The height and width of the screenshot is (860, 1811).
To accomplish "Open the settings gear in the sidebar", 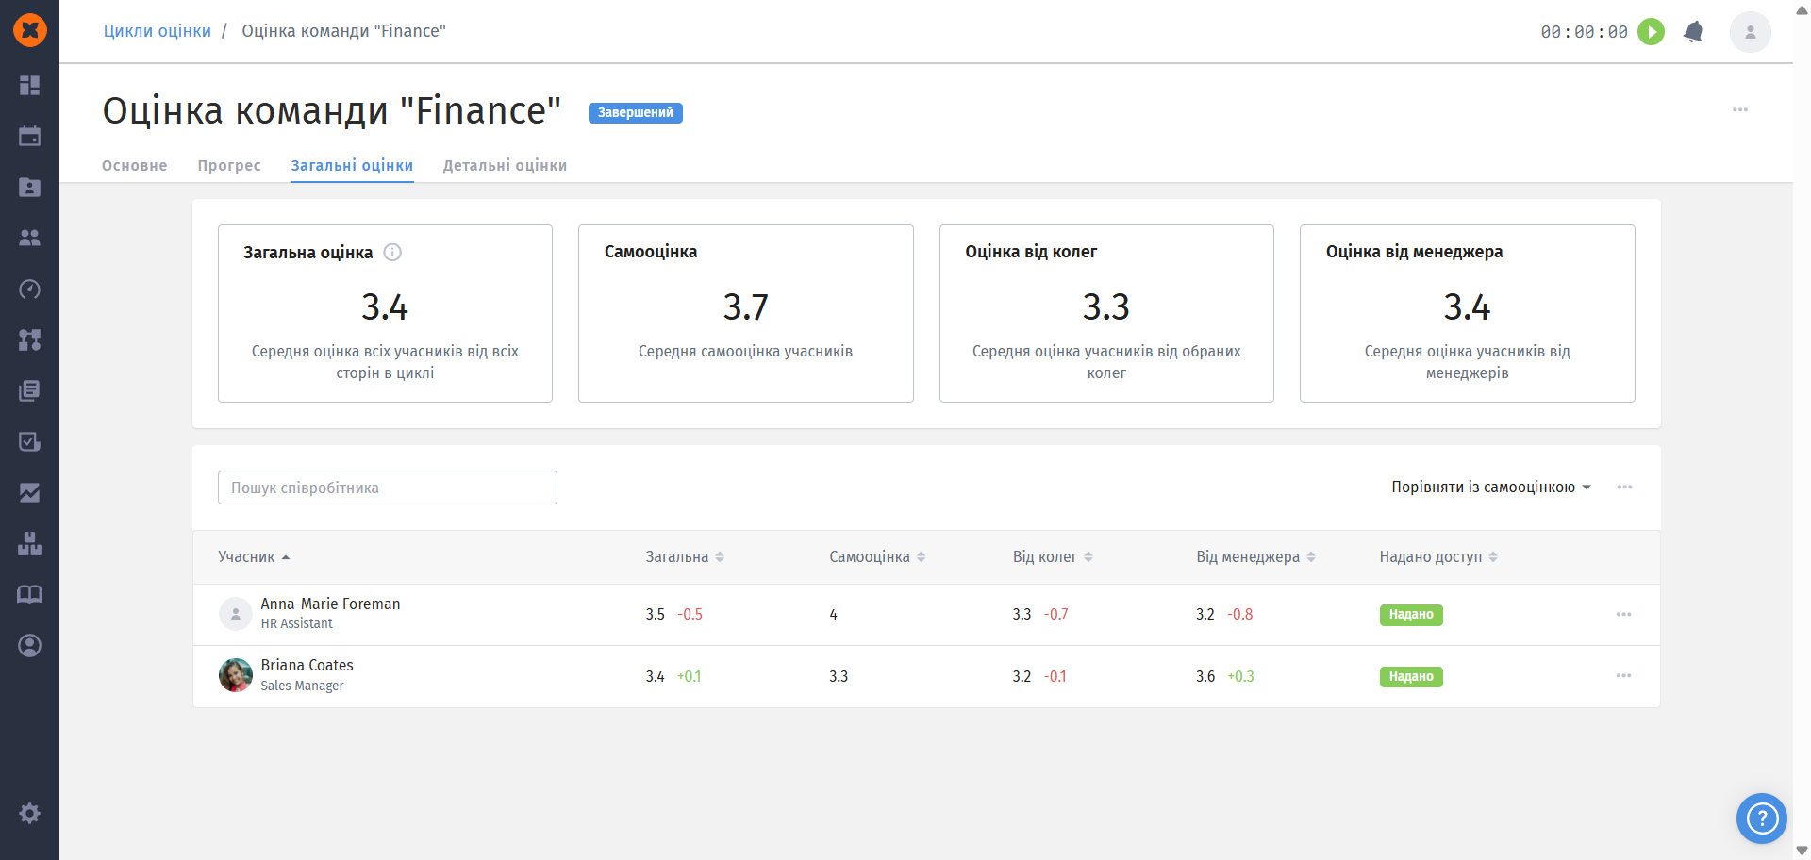I will click(30, 813).
